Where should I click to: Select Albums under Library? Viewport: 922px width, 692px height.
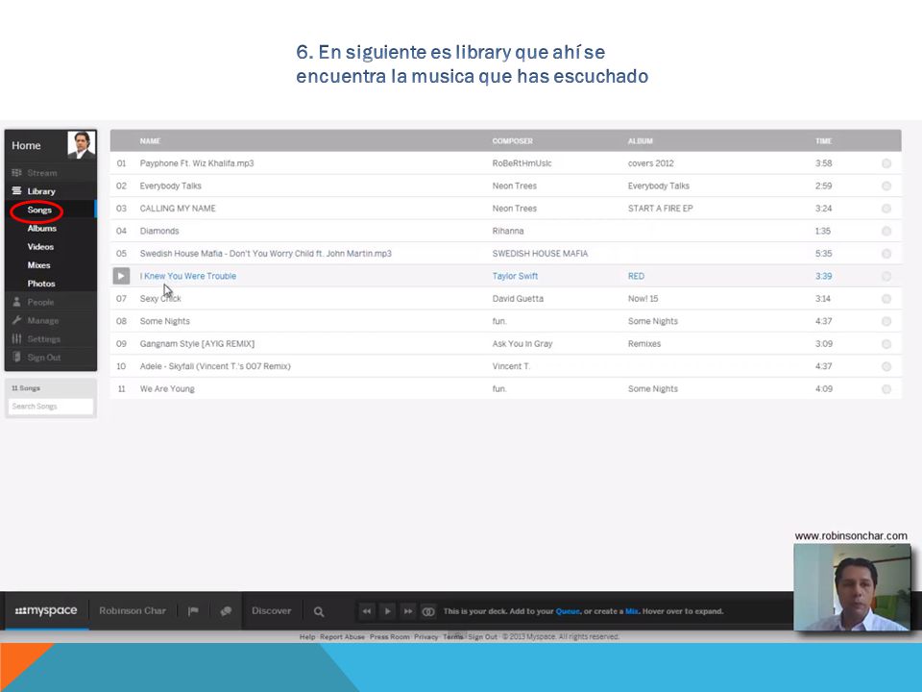point(41,229)
